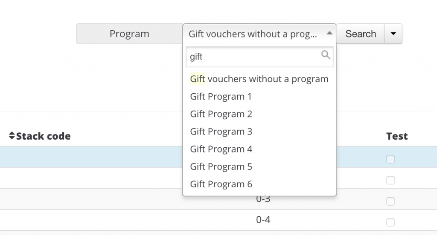Click the magnifier icon in the search box
Image resolution: width=437 pixels, height=235 pixels.
(x=326, y=54)
